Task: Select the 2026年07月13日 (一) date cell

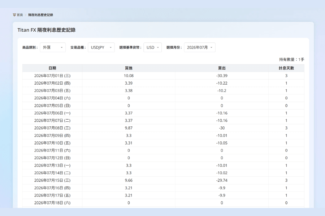Action: 52,165
